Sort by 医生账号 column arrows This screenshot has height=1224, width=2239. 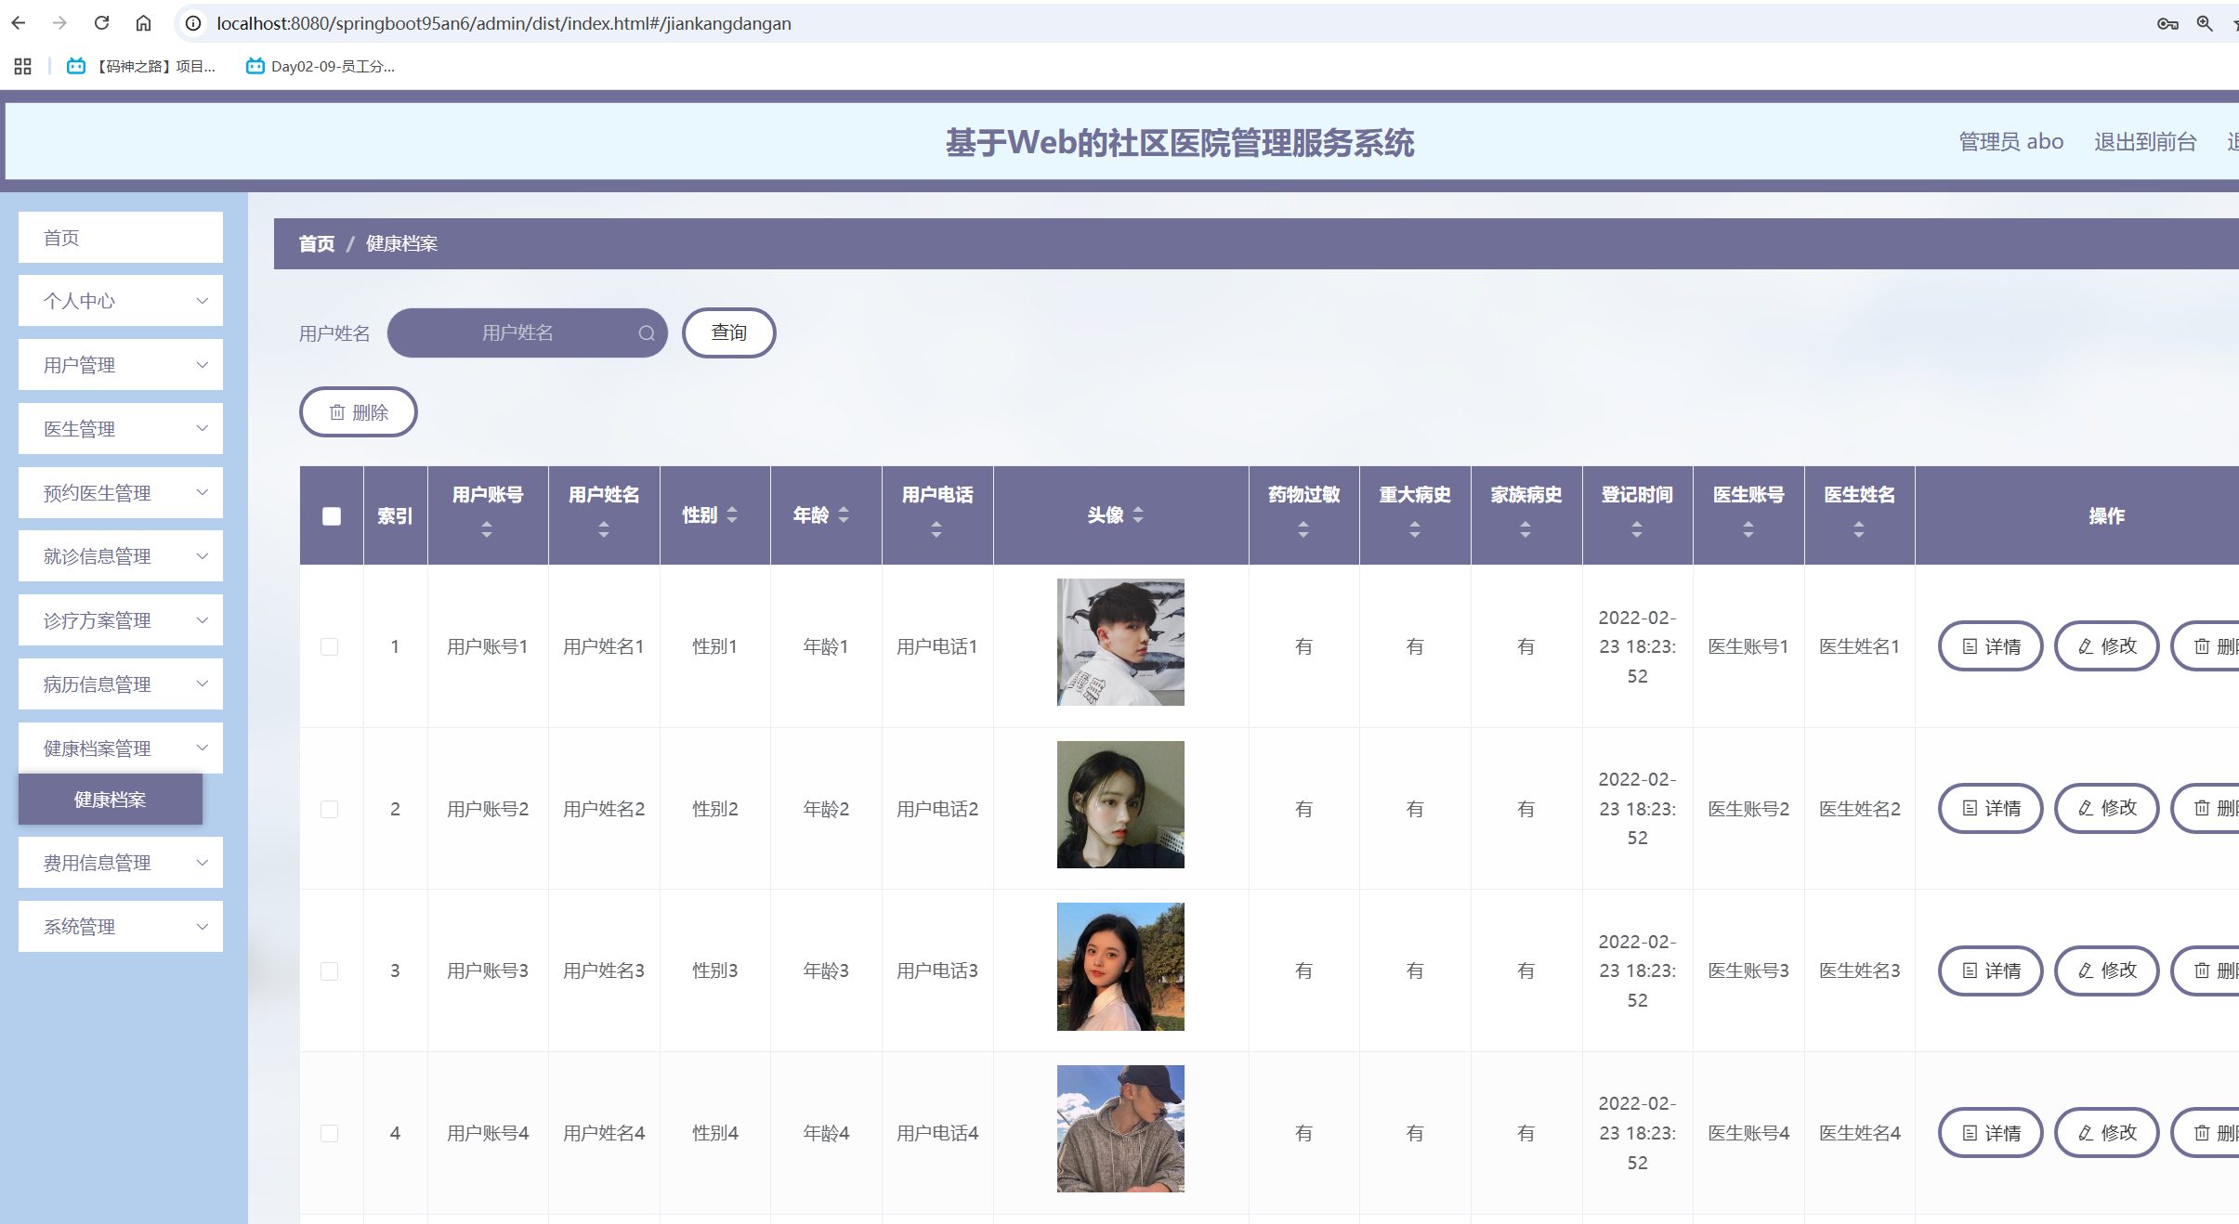point(1748,529)
